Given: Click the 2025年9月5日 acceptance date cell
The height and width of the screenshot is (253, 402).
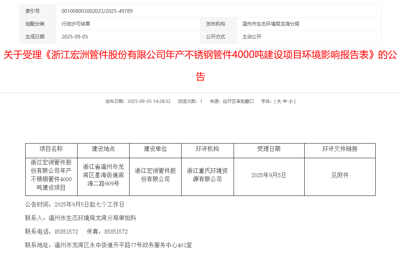Looking at the screenshot, I should pyautogui.click(x=268, y=175).
